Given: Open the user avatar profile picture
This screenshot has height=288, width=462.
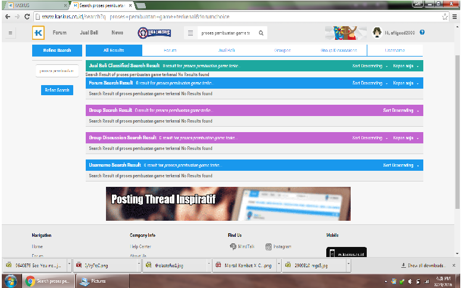Looking at the screenshot, I should click(377, 32).
